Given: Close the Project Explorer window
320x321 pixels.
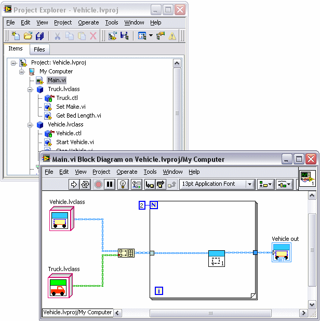Looking at the screenshot, I should point(180,10).
